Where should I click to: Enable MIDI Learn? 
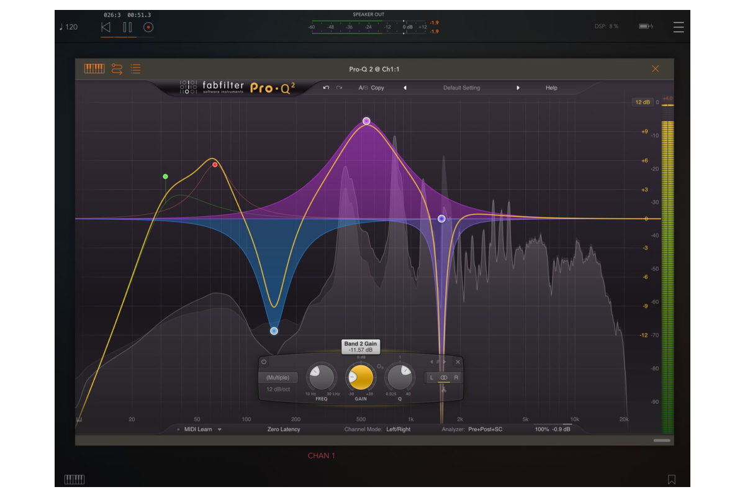[198, 429]
